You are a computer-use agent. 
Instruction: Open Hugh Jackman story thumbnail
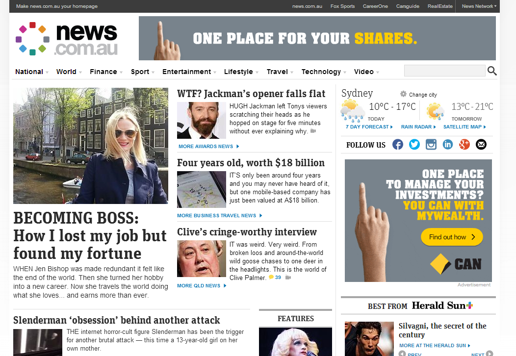(202, 120)
